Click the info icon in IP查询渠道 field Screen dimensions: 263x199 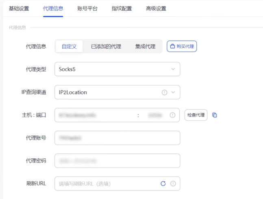coord(165,92)
